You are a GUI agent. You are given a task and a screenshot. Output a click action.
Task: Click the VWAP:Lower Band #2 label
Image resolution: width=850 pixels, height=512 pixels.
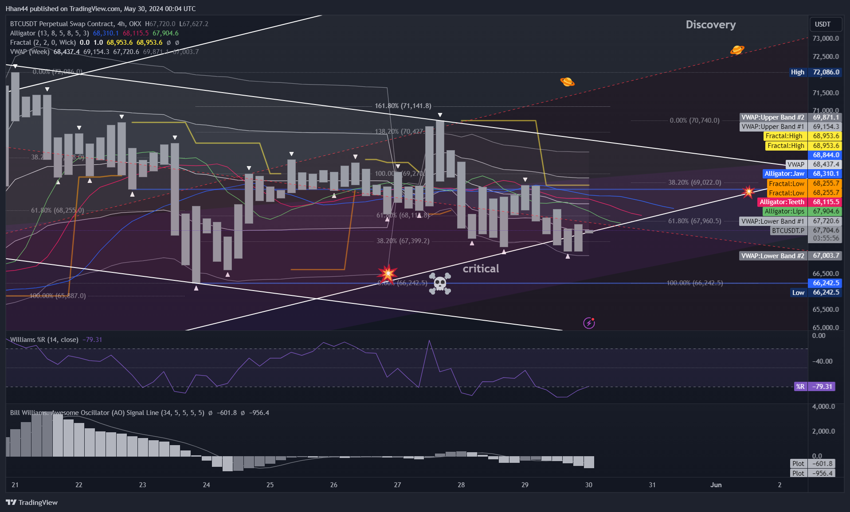coord(790,256)
